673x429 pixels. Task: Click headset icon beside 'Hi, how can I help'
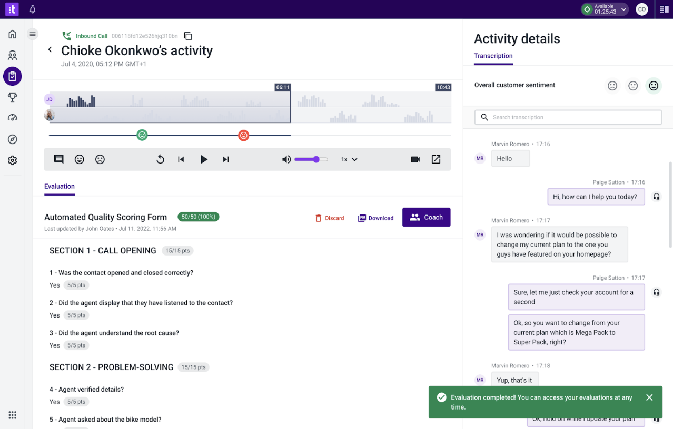pos(657,197)
